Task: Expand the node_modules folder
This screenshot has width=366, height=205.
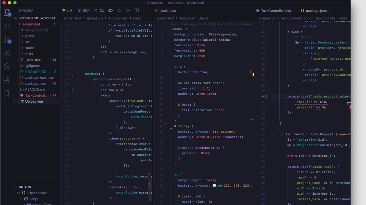Action: click(x=22, y=30)
